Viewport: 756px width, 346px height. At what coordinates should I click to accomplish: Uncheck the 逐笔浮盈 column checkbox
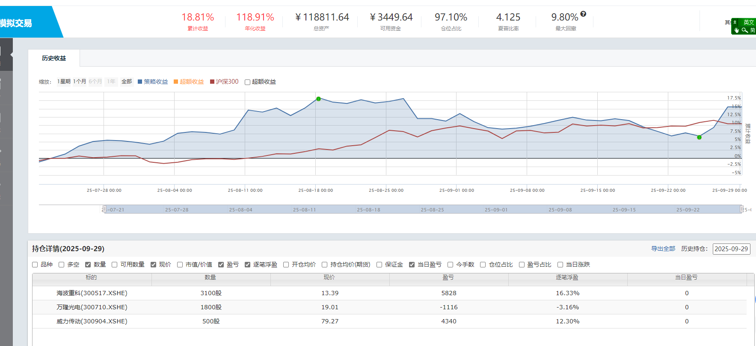247,265
